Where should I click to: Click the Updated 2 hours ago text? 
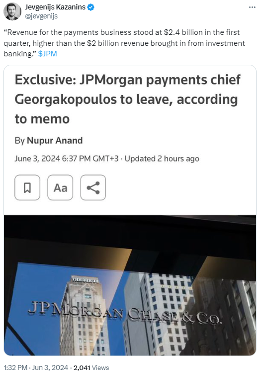[x=162, y=159]
